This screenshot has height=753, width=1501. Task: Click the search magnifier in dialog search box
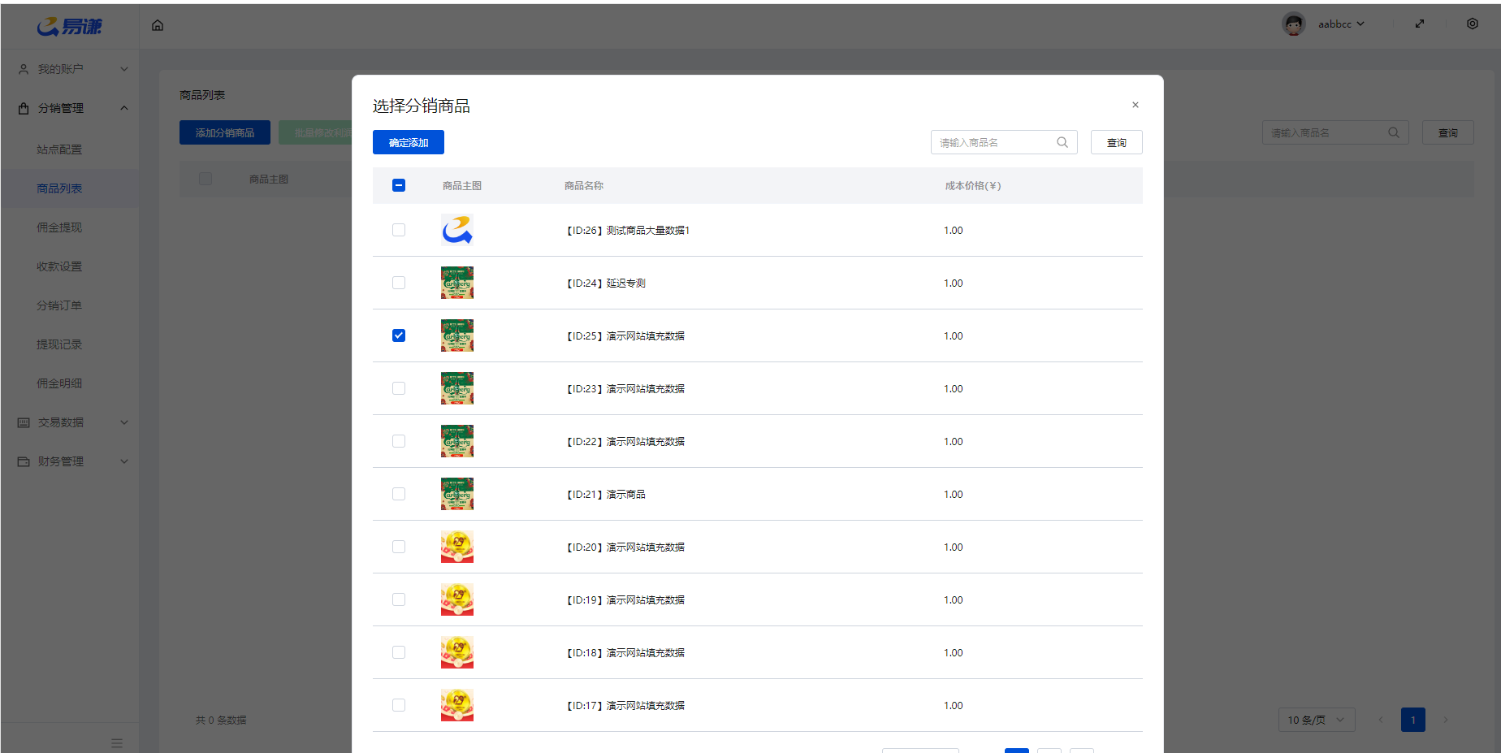[1062, 142]
